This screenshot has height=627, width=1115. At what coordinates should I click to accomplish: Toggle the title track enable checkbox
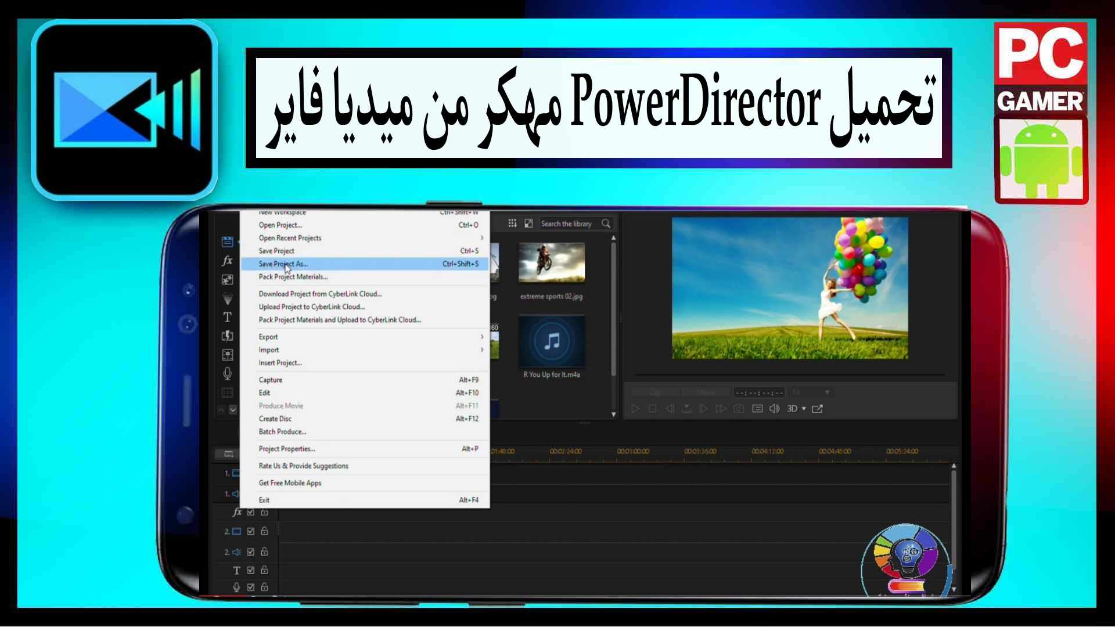click(x=251, y=570)
